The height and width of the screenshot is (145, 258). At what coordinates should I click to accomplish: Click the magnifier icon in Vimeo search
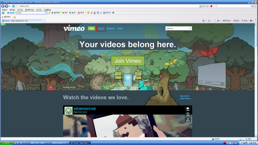click(x=190, y=28)
